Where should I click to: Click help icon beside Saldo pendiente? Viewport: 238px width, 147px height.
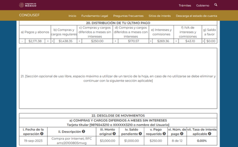tap(140, 134)
